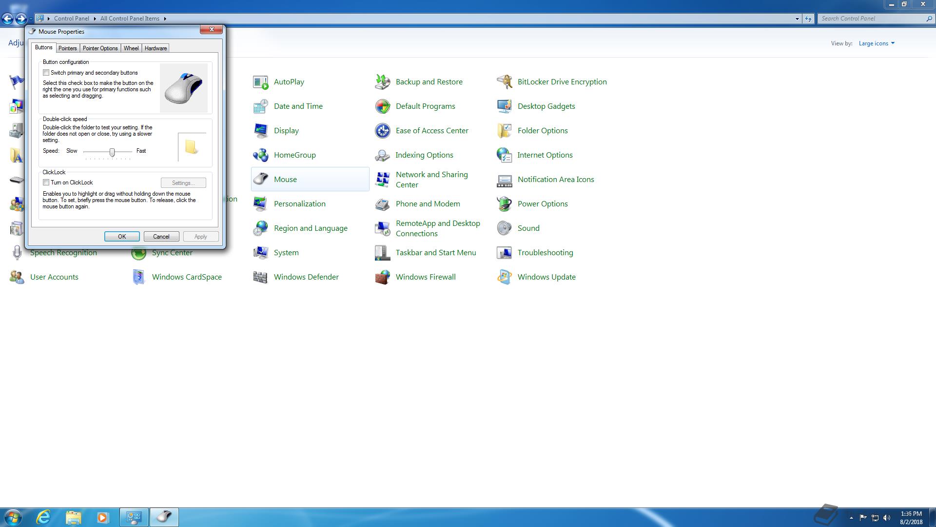
Task: Open the Power Options icon
Action: click(504, 204)
